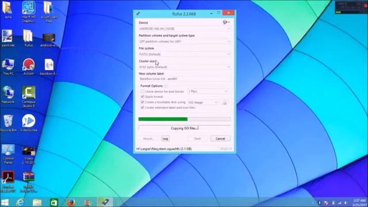Open the ISO Image type dropdown
Viewport: 368px width, 207px height.
click(203, 102)
